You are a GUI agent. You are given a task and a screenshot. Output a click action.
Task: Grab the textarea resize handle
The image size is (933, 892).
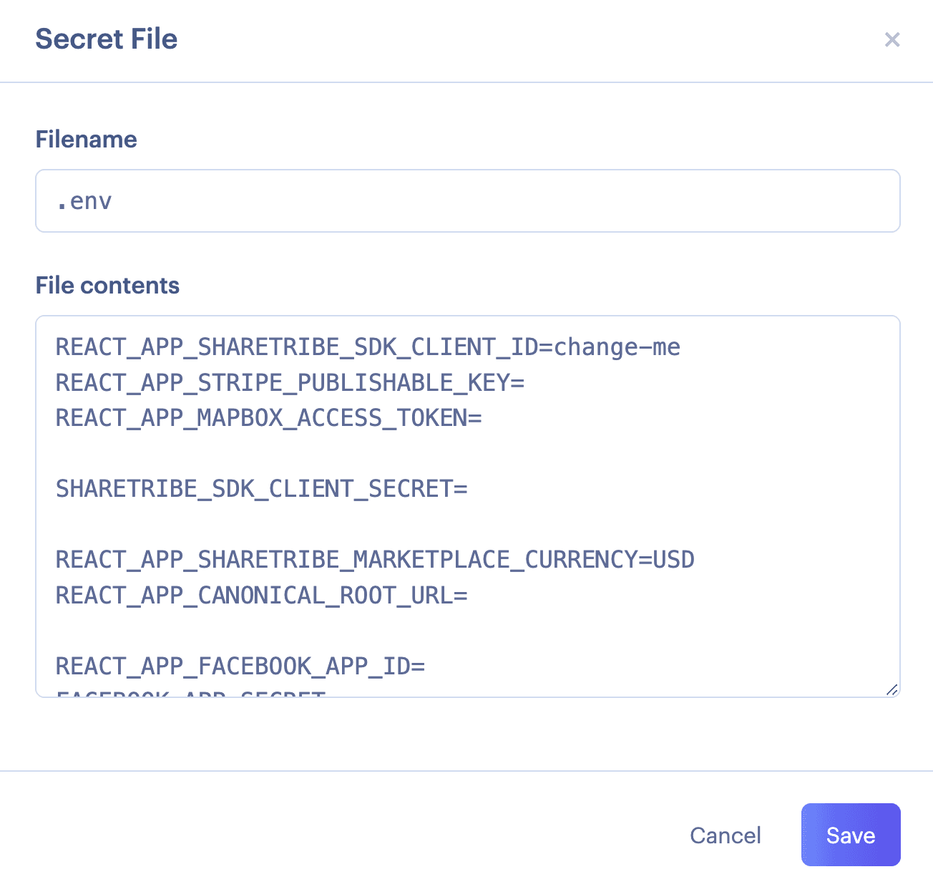[892, 689]
